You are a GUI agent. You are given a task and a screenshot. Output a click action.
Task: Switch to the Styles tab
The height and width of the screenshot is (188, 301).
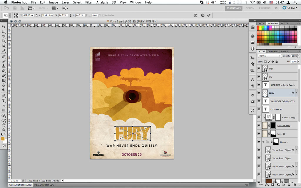coord(284,23)
